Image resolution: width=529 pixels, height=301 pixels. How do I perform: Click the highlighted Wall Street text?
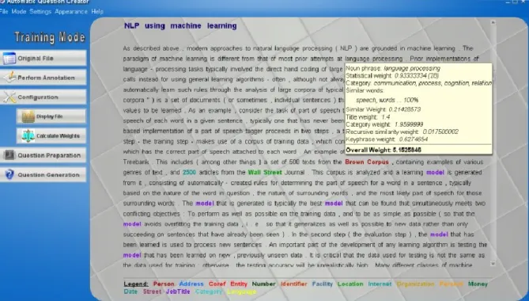point(265,173)
